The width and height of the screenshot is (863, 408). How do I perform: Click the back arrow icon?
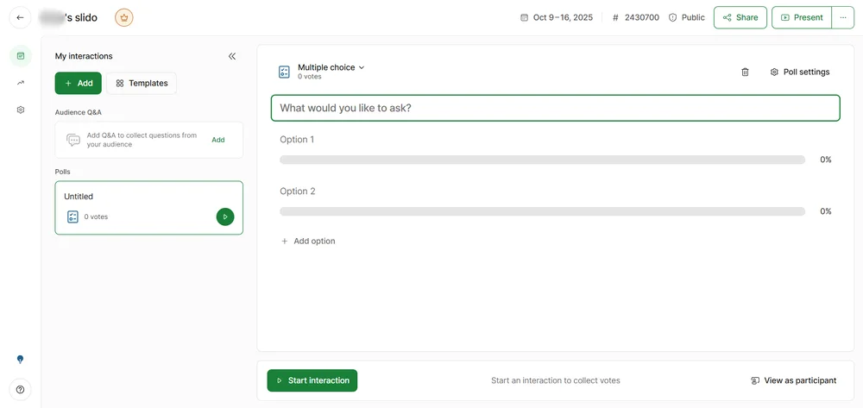coord(20,17)
